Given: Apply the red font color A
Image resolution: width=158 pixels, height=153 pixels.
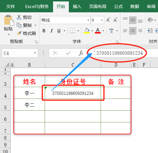Looking at the screenshot, I should click(98, 31).
